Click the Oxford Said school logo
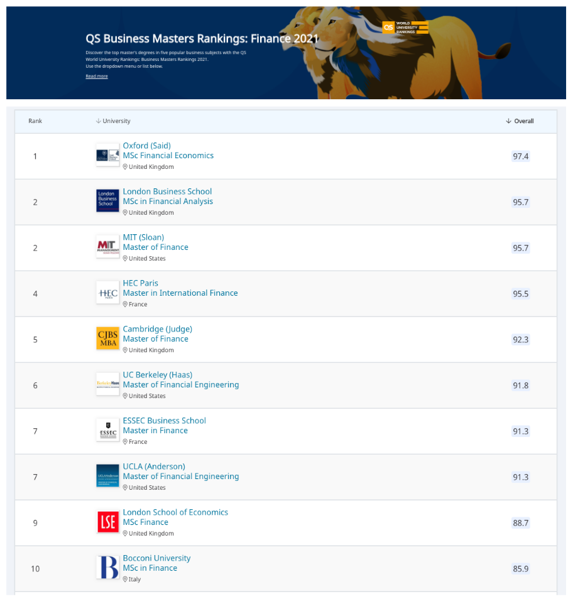Viewport: 573px width, 599px height. coord(108,155)
